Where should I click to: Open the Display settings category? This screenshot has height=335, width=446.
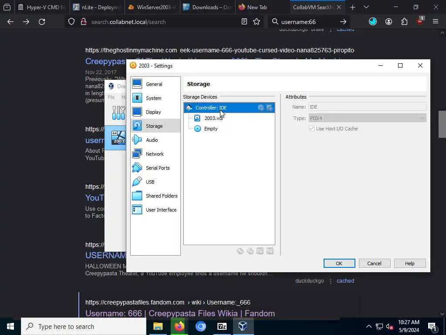(x=155, y=112)
